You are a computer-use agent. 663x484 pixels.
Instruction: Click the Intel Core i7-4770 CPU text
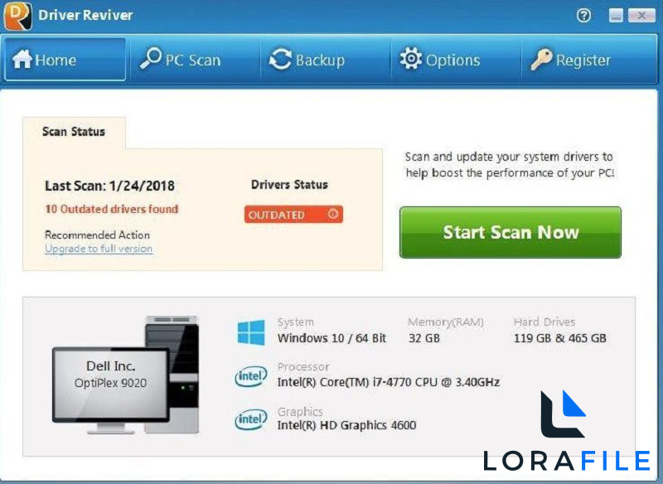click(x=388, y=382)
